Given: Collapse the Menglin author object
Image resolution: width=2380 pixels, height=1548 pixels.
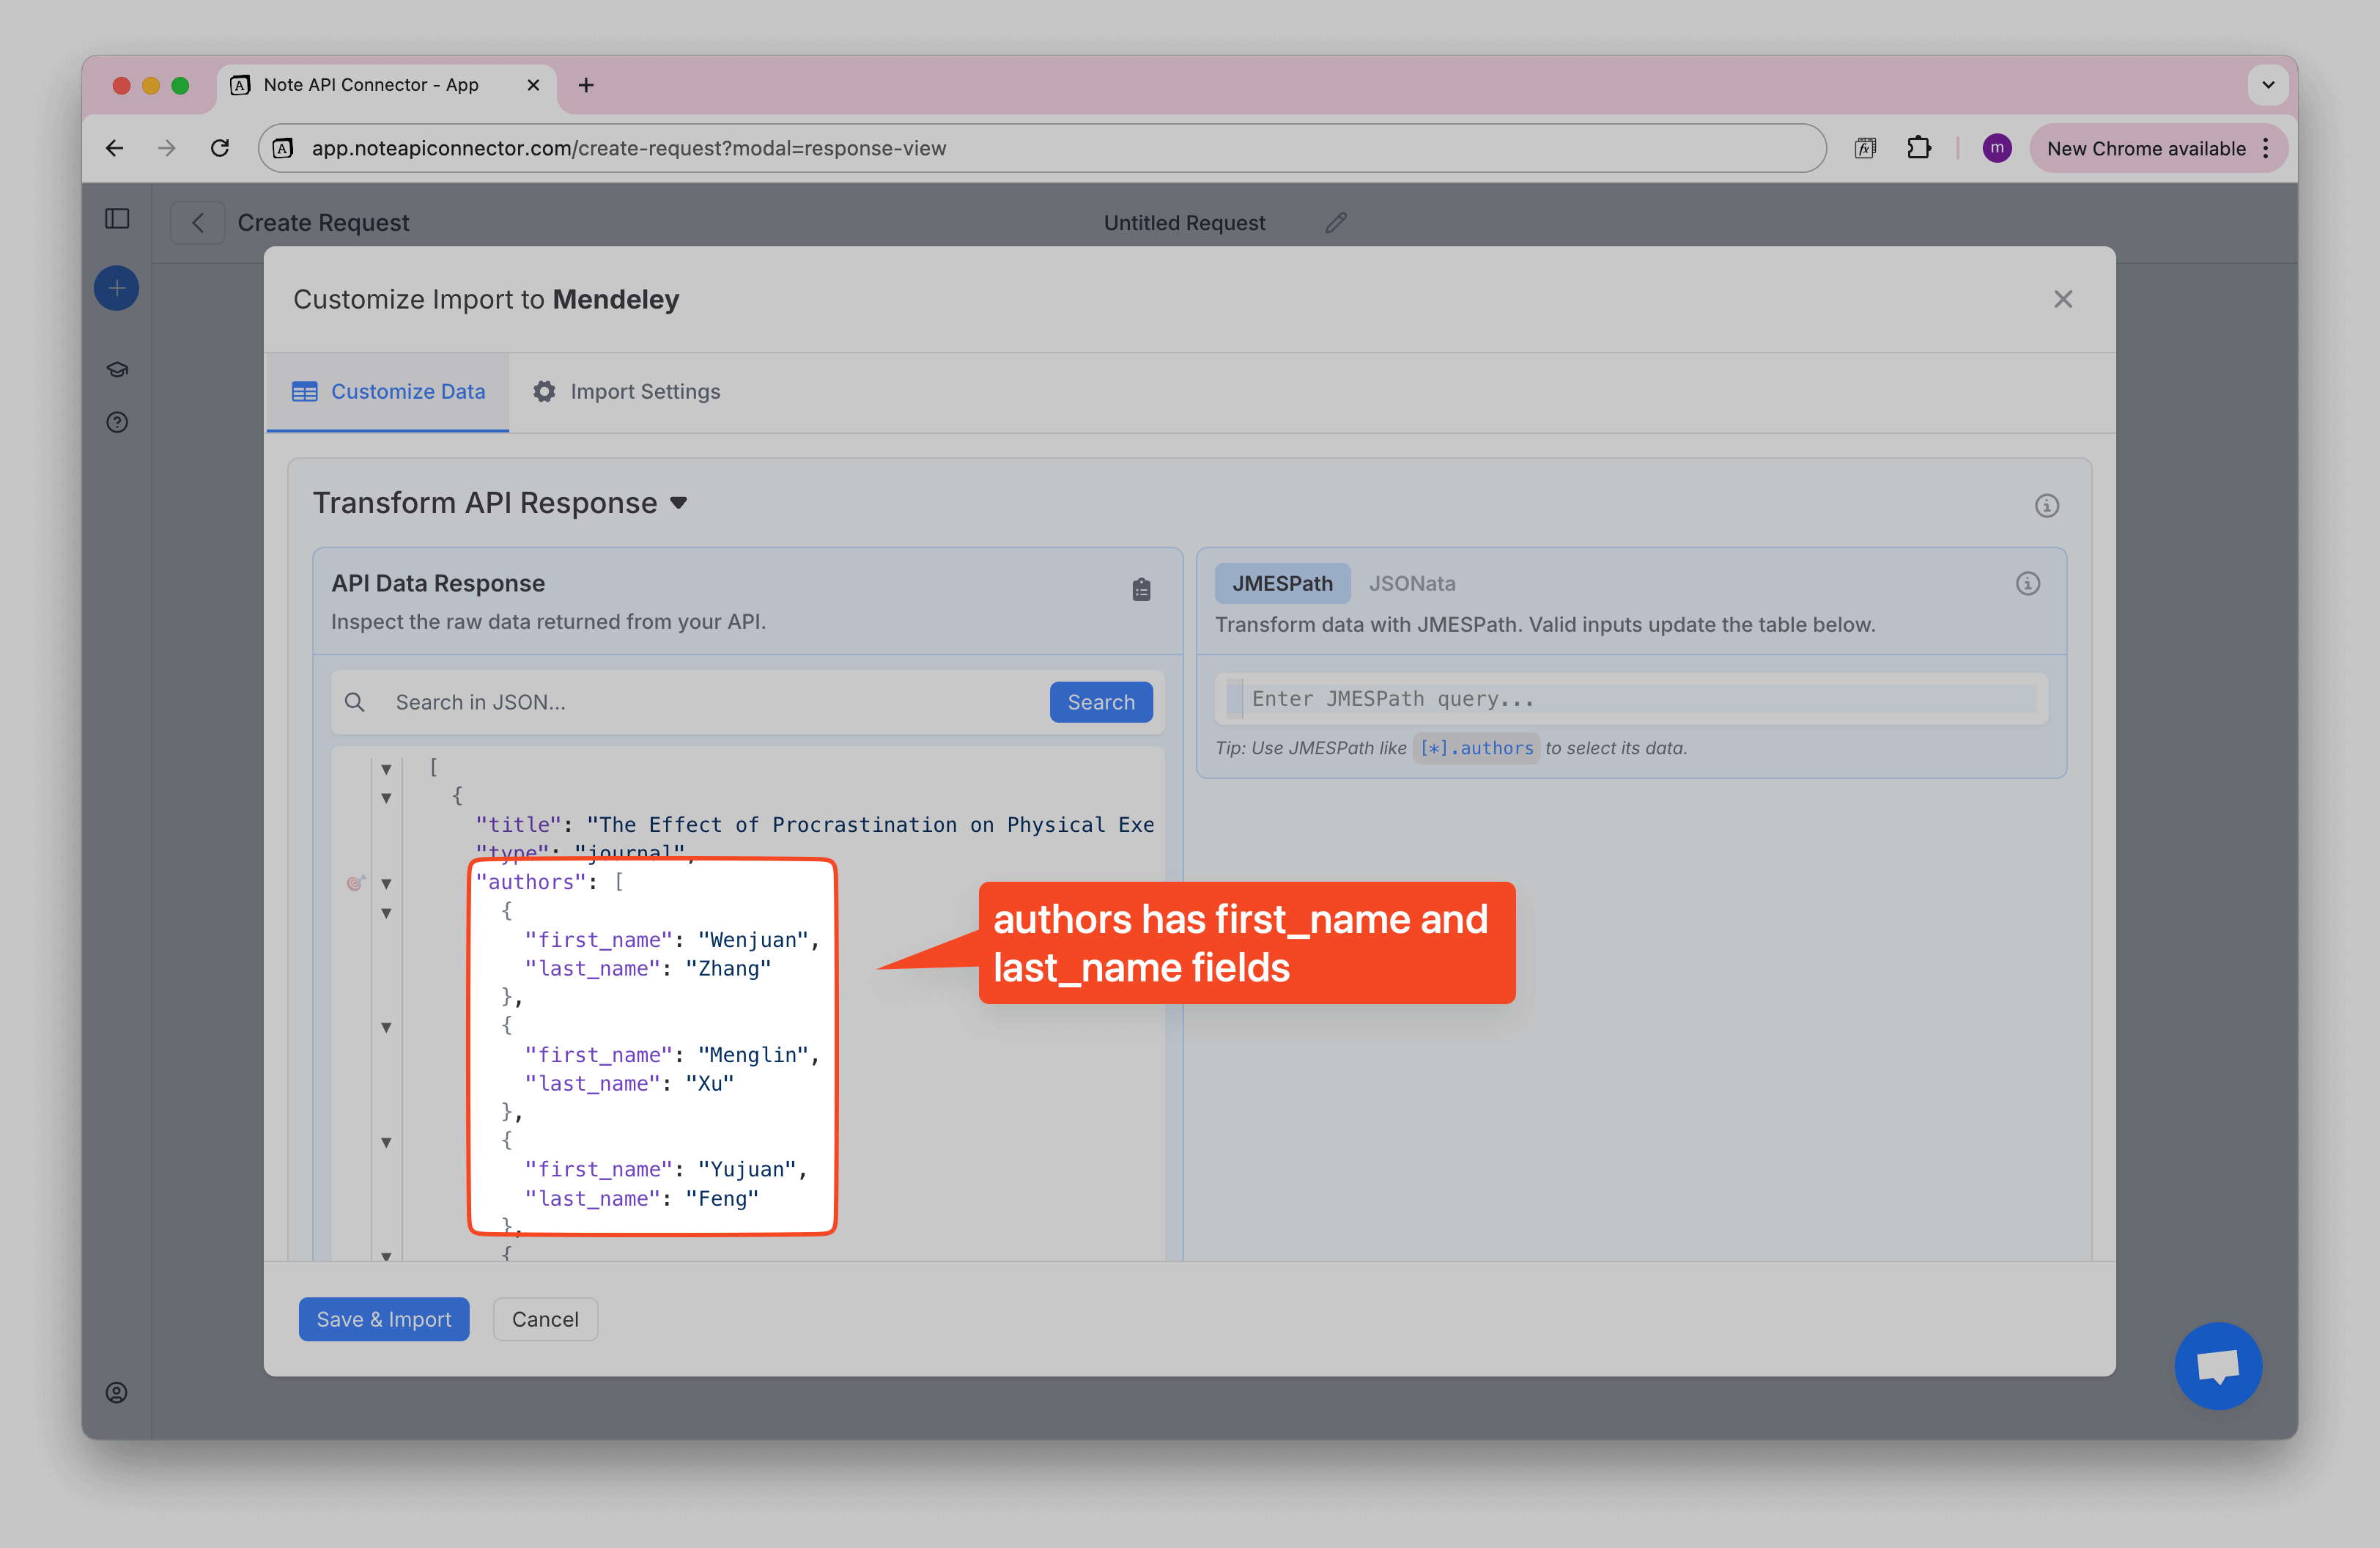Looking at the screenshot, I should (386, 1028).
